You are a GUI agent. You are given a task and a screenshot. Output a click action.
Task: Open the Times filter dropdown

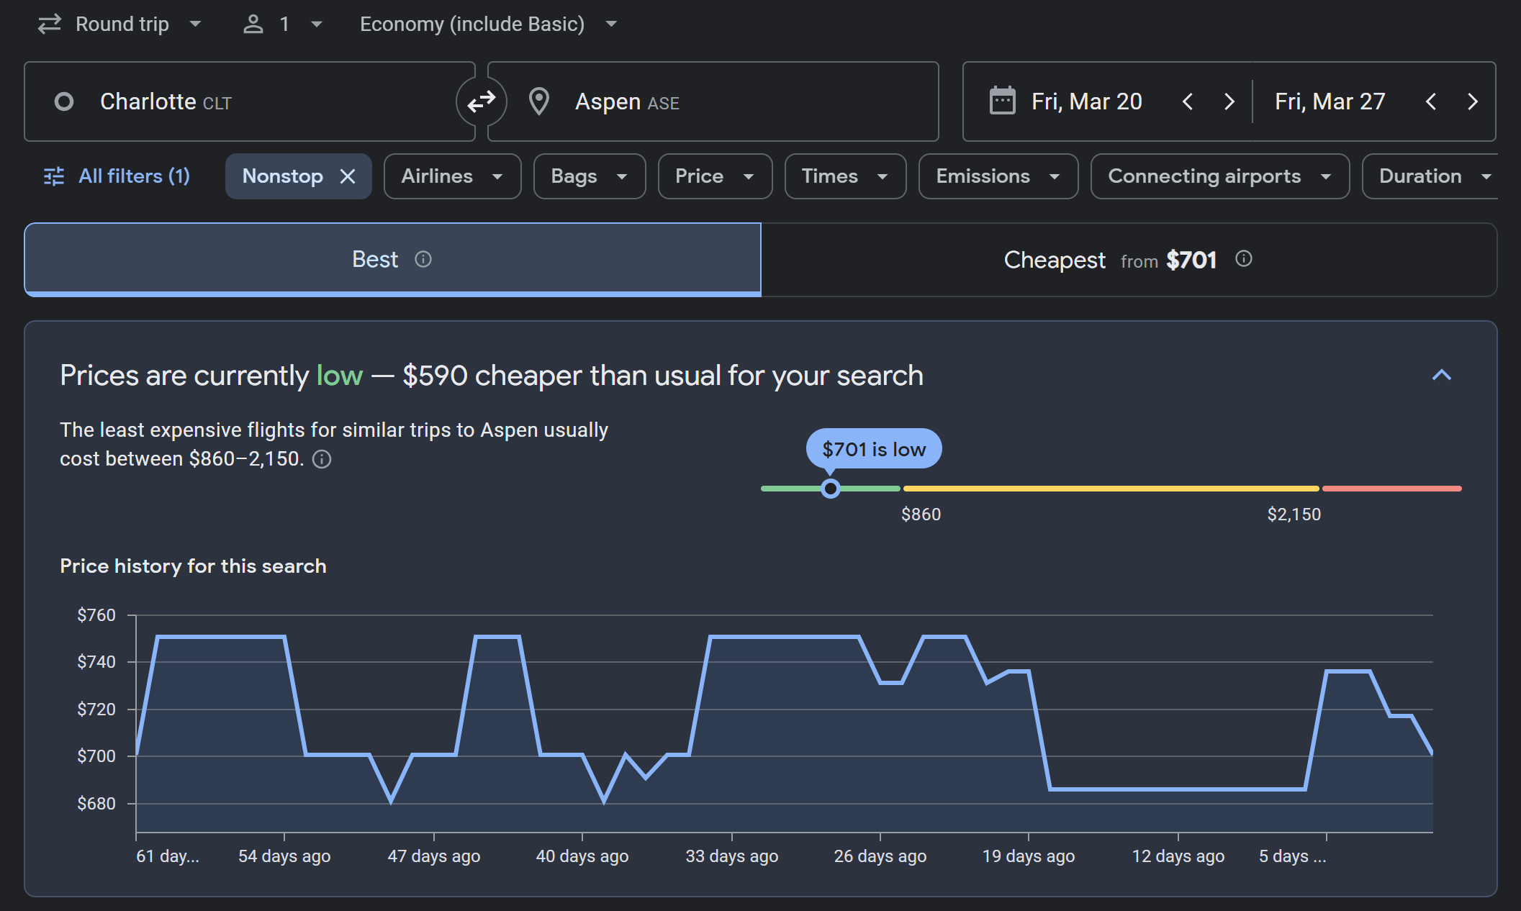click(x=845, y=176)
